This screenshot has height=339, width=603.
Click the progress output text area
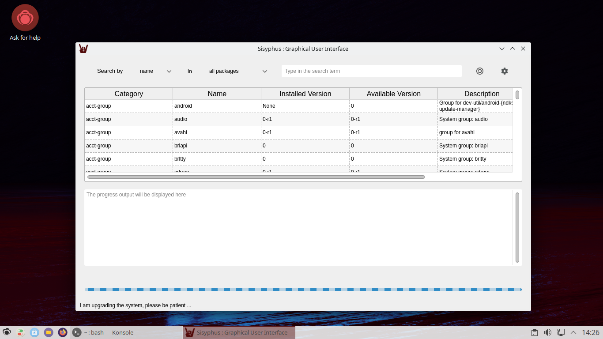click(x=298, y=228)
